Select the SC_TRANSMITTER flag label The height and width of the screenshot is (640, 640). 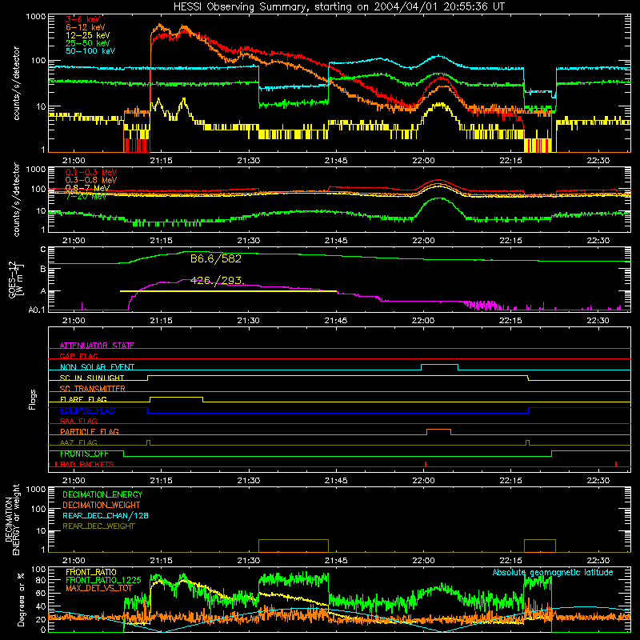(92, 389)
